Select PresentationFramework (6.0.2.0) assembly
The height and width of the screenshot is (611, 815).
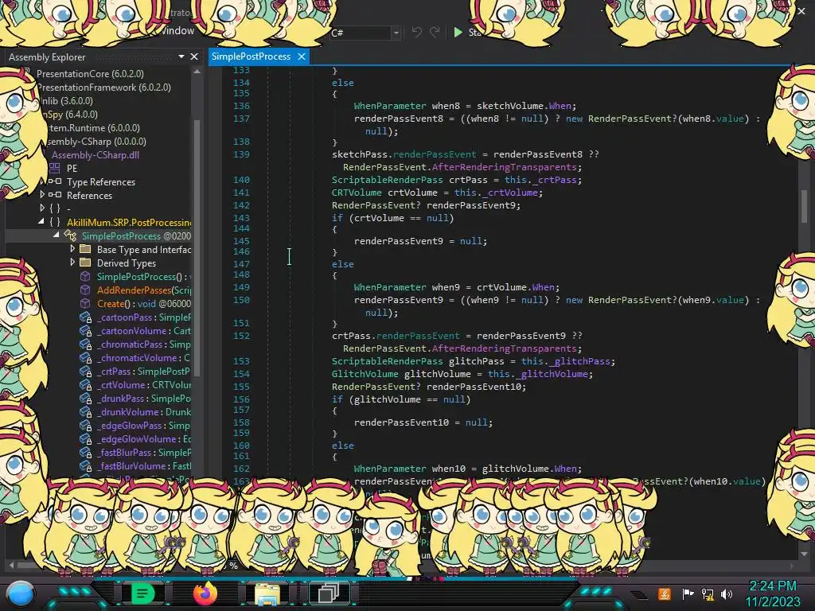[x=104, y=87]
